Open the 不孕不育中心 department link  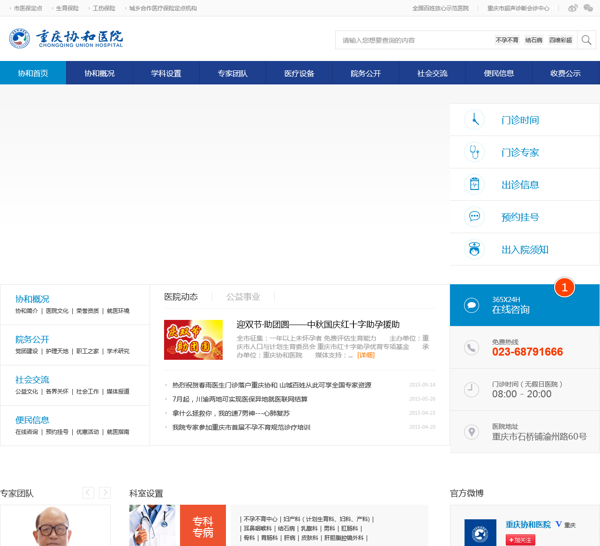[x=261, y=519]
